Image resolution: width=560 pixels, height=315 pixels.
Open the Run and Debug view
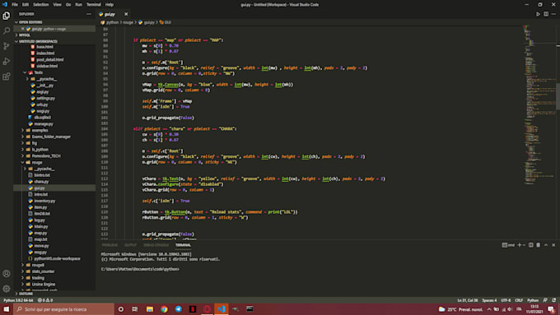tap(6, 62)
